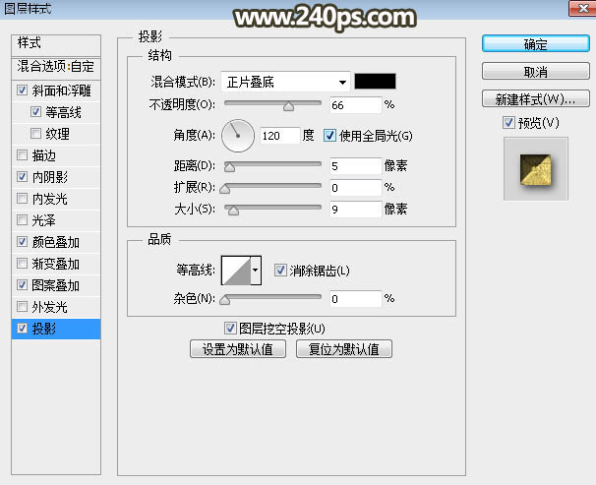
Task: Enable the 外发光 checkbox
Action: (x=22, y=306)
